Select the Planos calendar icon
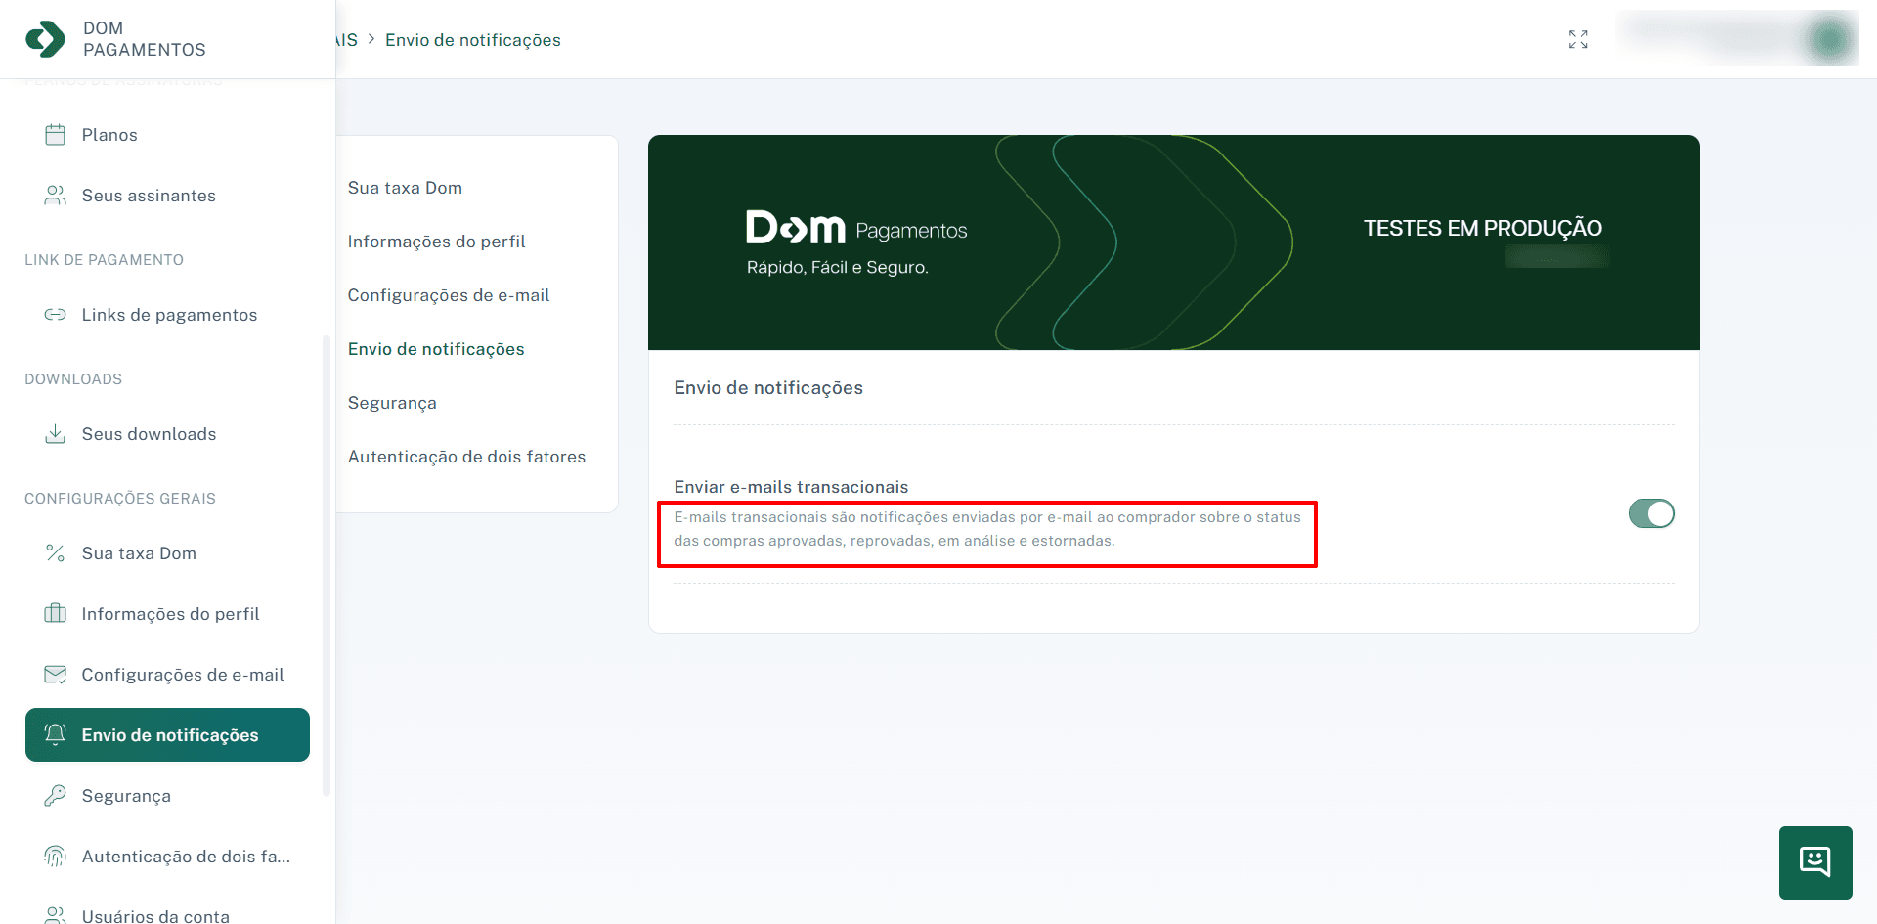Image resolution: width=1877 pixels, height=924 pixels. (56, 134)
